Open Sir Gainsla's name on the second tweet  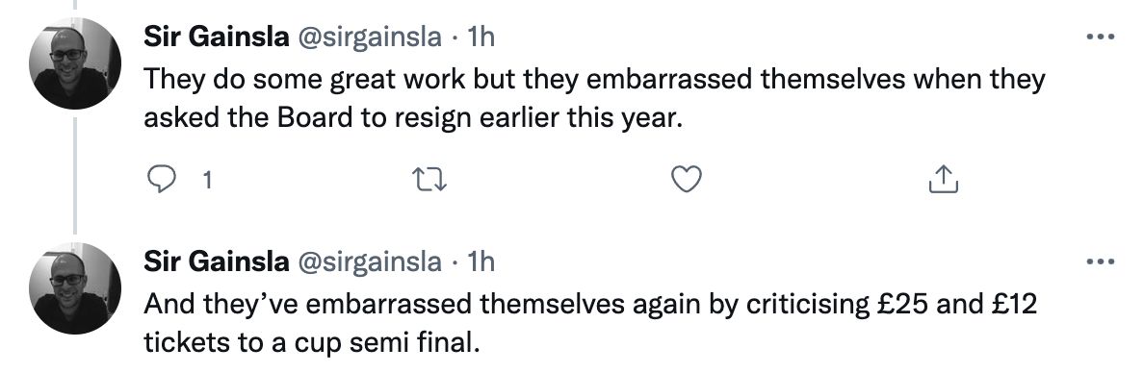(x=216, y=262)
